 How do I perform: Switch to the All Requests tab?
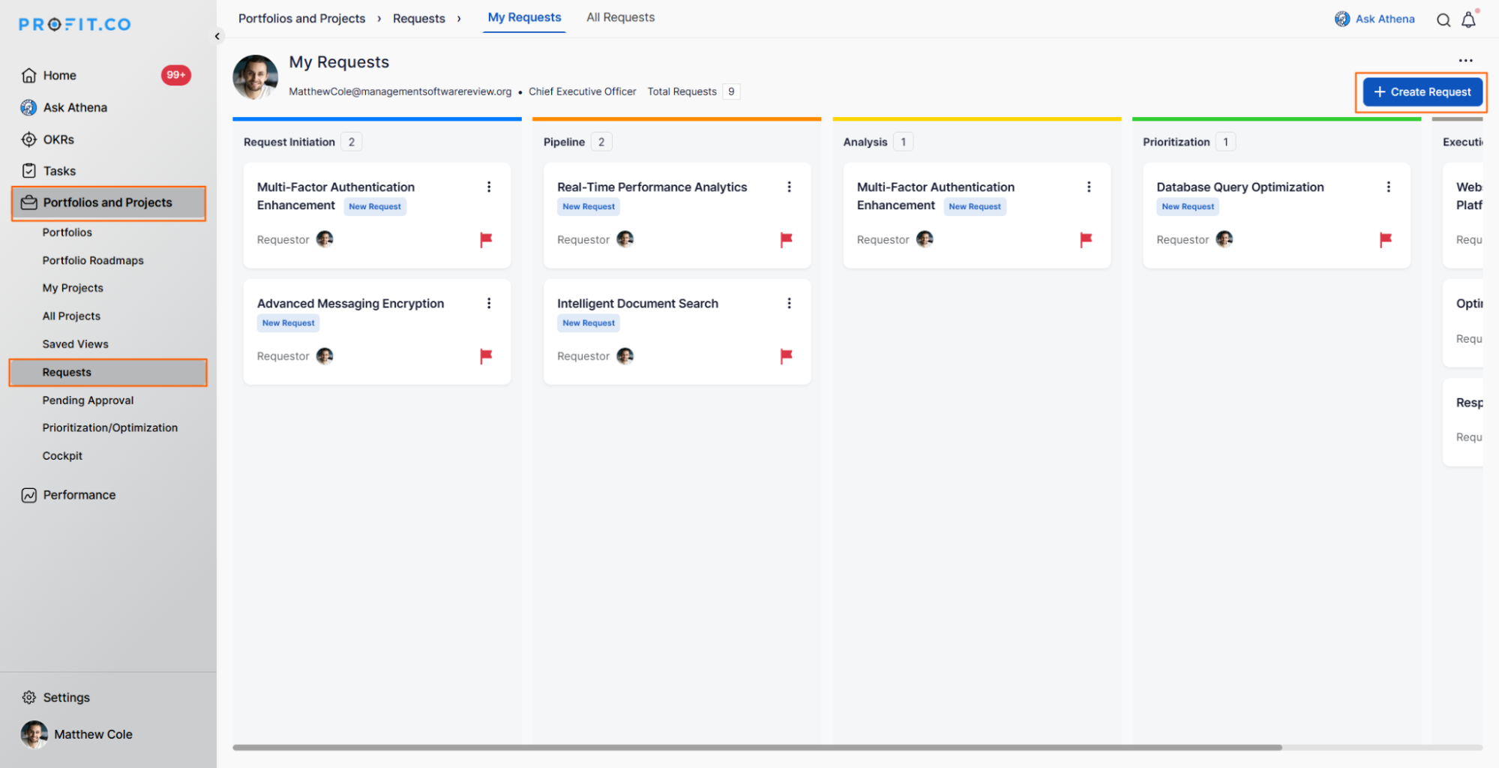pos(620,17)
